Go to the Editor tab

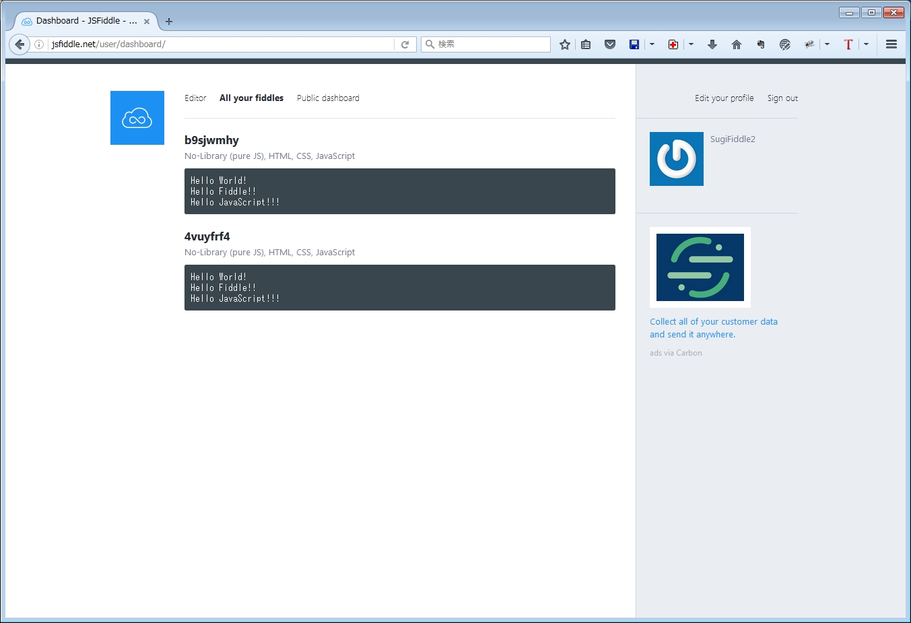(195, 98)
